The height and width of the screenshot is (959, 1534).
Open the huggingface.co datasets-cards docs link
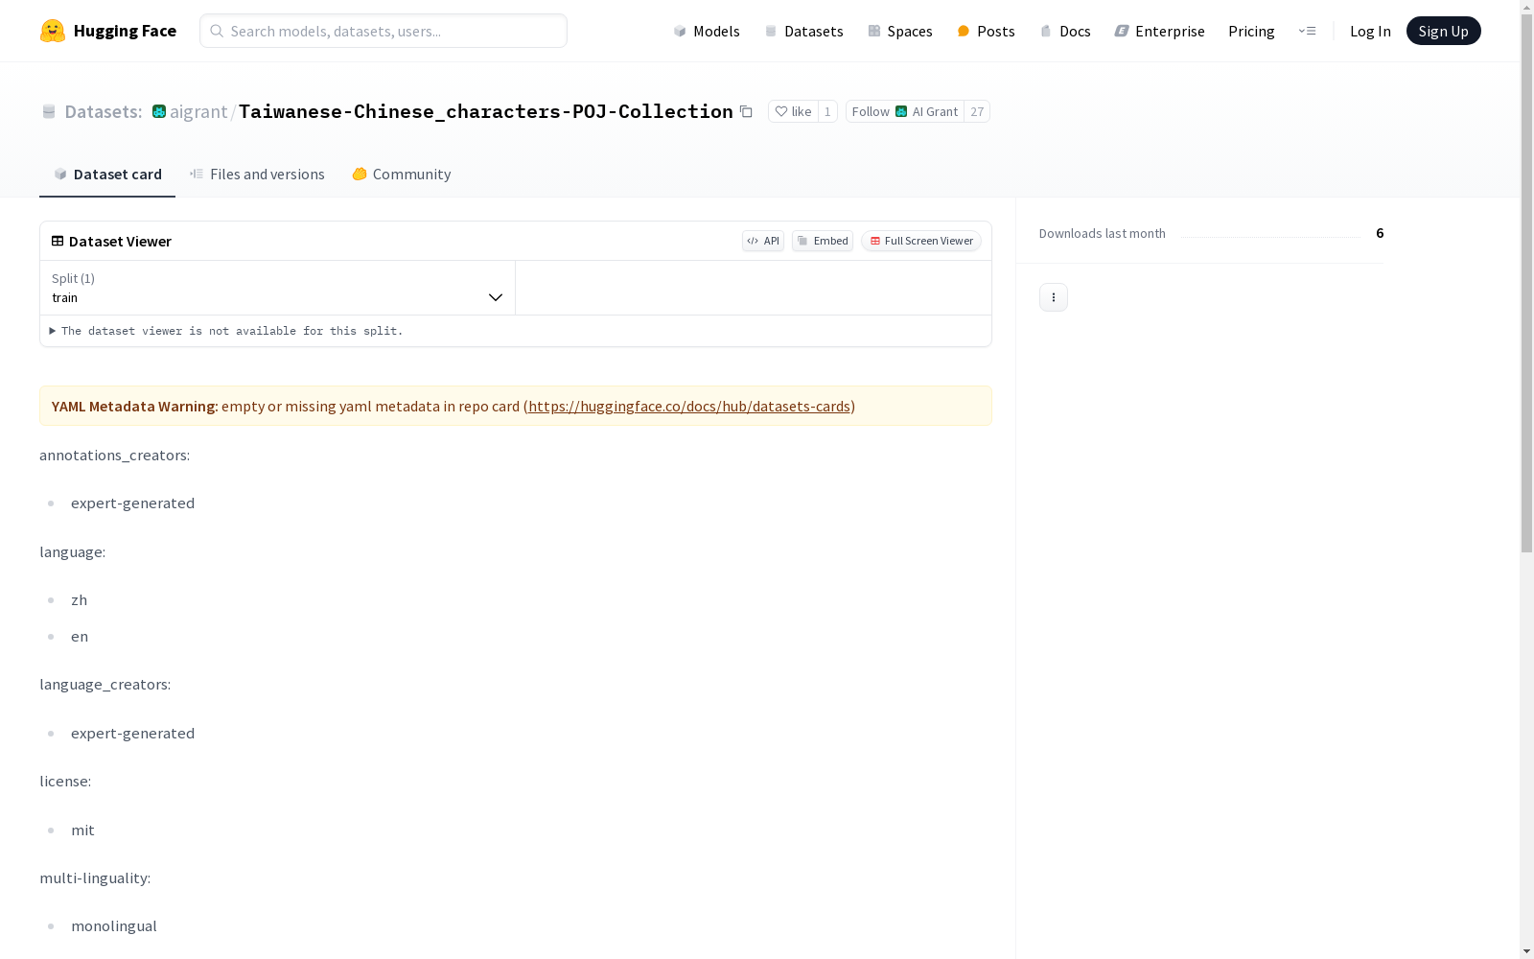pyautogui.click(x=689, y=406)
